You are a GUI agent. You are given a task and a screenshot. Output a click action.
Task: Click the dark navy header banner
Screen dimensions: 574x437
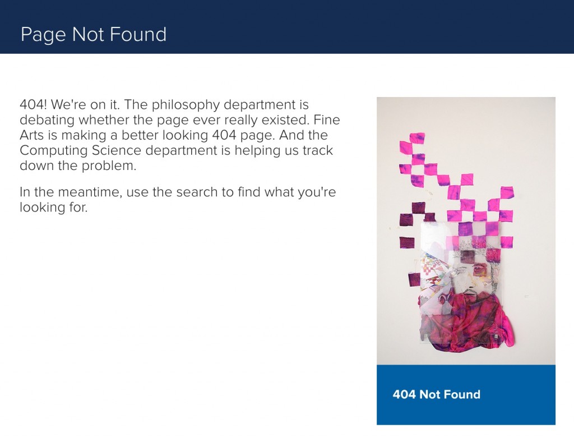click(287, 27)
